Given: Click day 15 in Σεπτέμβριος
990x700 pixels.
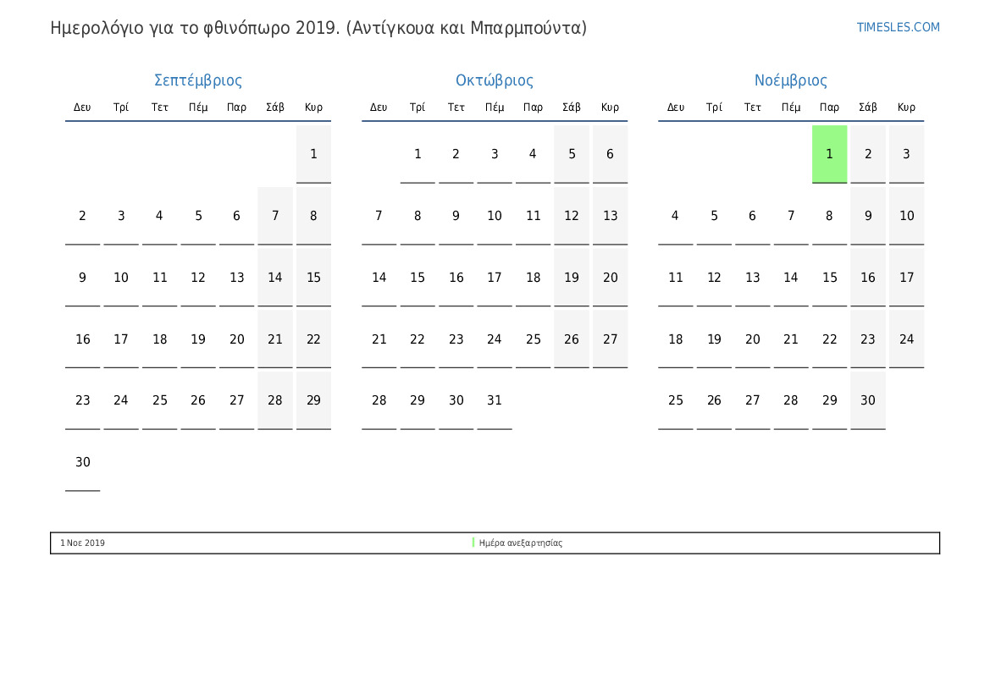Looking at the screenshot, I should (x=313, y=278).
